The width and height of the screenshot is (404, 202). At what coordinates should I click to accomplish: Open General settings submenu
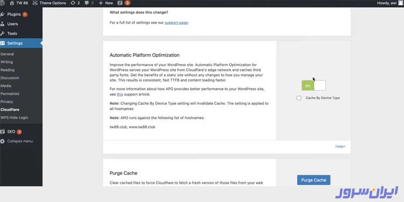click(7, 54)
